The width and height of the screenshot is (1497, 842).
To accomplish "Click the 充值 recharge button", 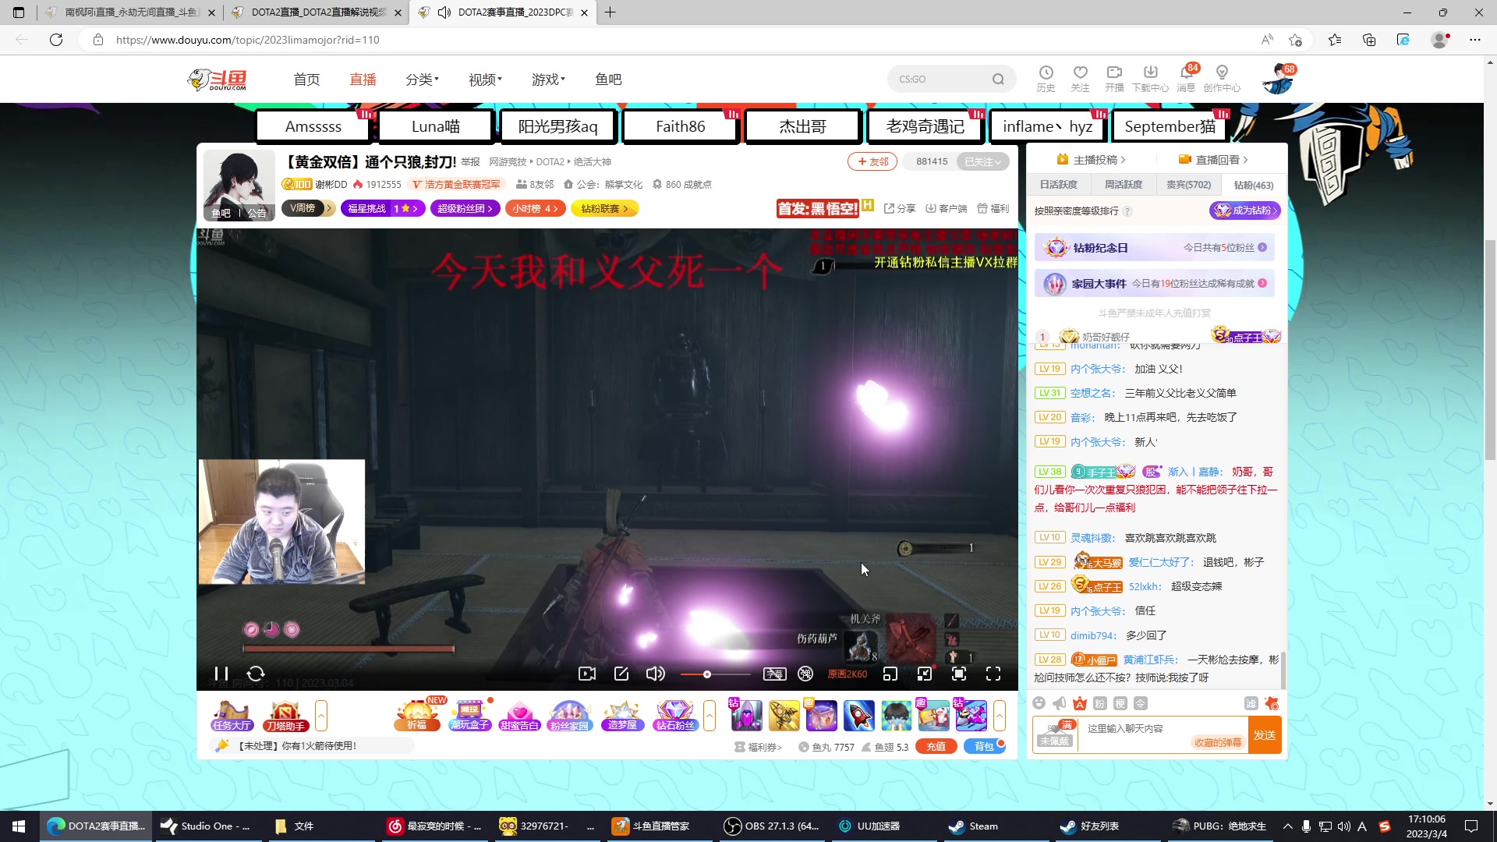I will click(936, 747).
